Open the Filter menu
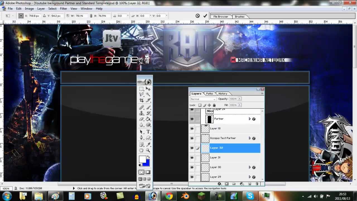This screenshot has height=201, width=357. [63, 9]
